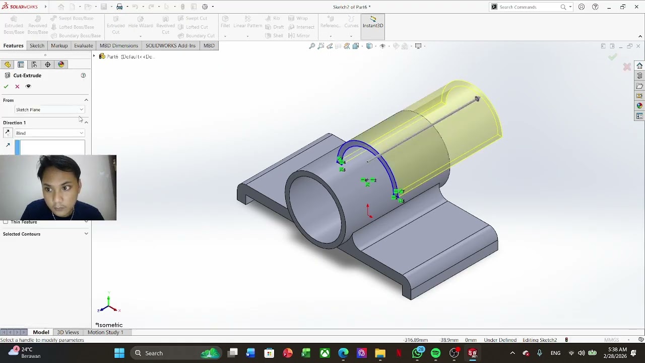The height and width of the screenshot is (363, 645).
Task: Open the SOLIDWORKS Add-Ins tab
Action: point(170,45)
